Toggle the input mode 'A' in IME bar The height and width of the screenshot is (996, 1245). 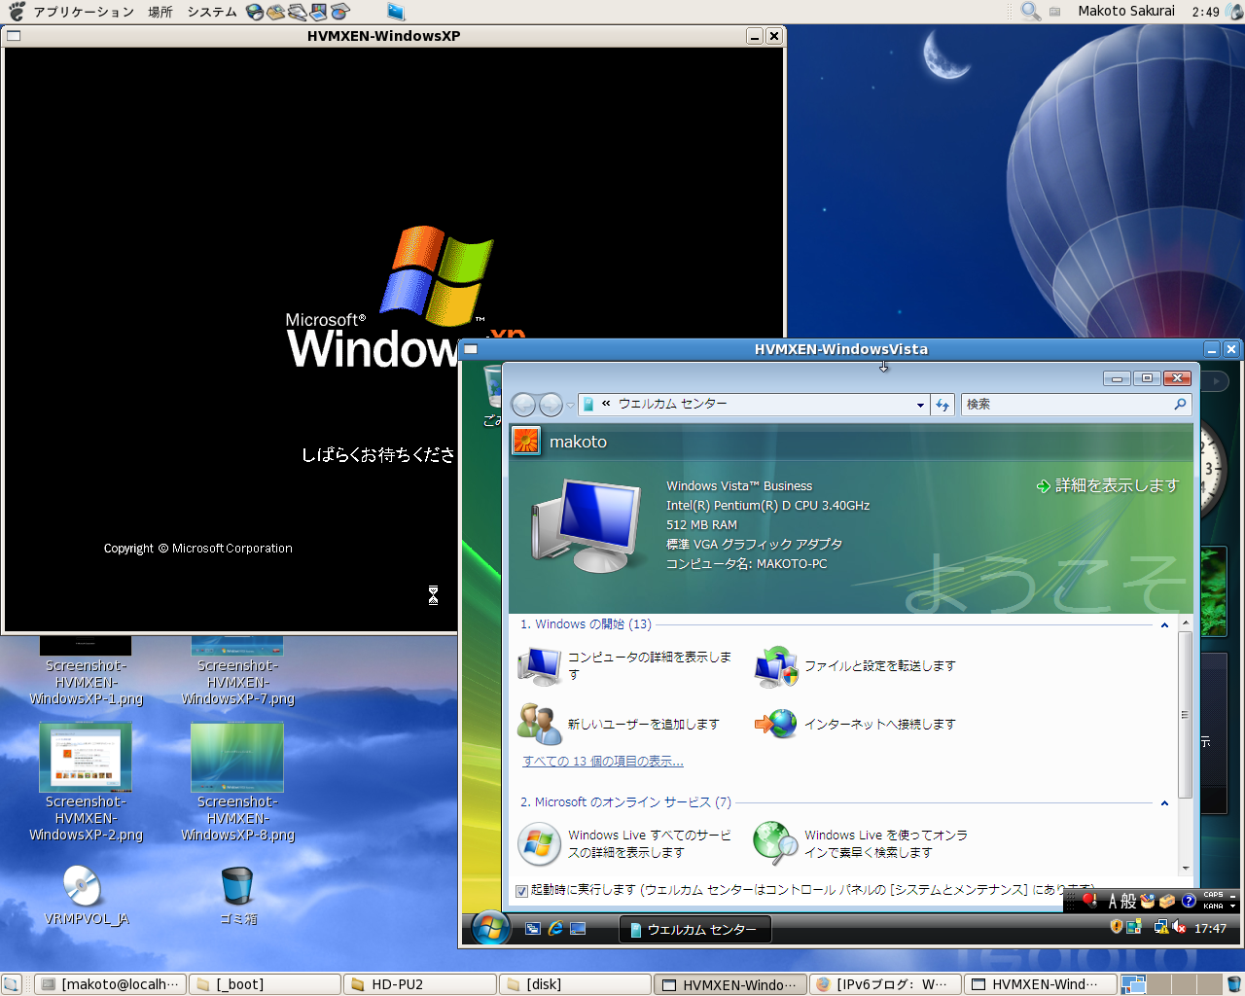click(x=1112, y=902)
